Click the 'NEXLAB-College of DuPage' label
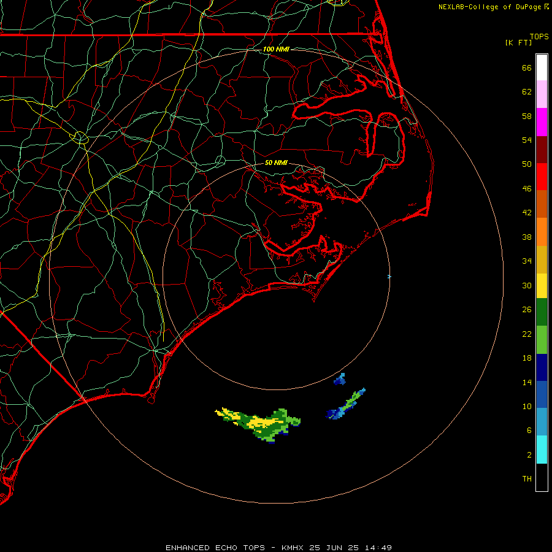Viewport: 552px width, 552px height. [x=489, y=7]
